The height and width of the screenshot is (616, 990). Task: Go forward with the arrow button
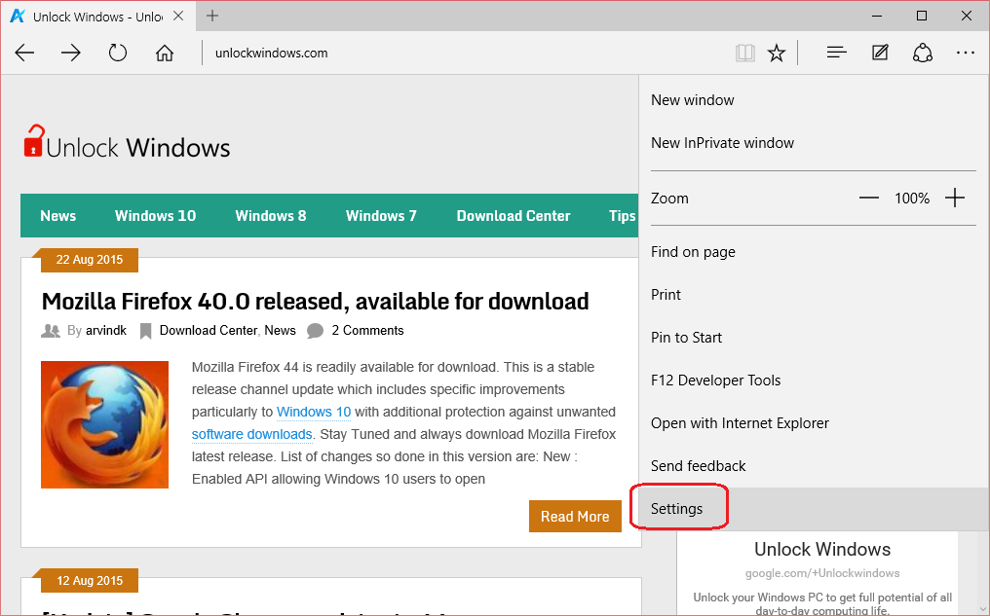point(71,53)
